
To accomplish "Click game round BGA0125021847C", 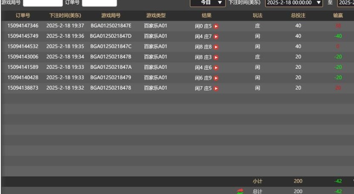I will point(111,46).
